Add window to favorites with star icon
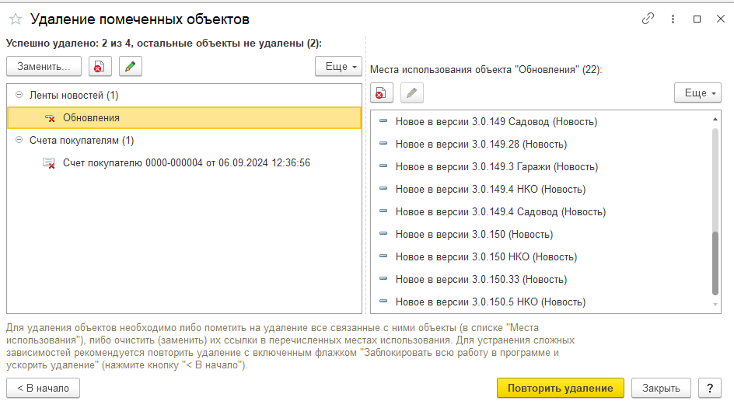Screen dimensions: 734x408 point(16,19)
